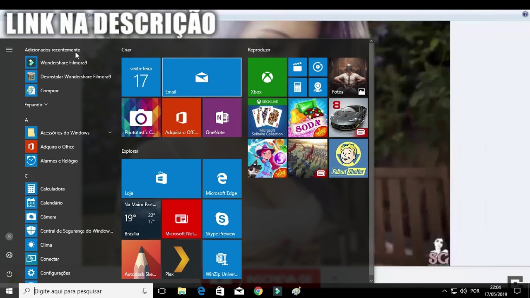Open the settings gear in Start sidebar
Viewport: 530px width, 298px height.
[x=9, y=255]
